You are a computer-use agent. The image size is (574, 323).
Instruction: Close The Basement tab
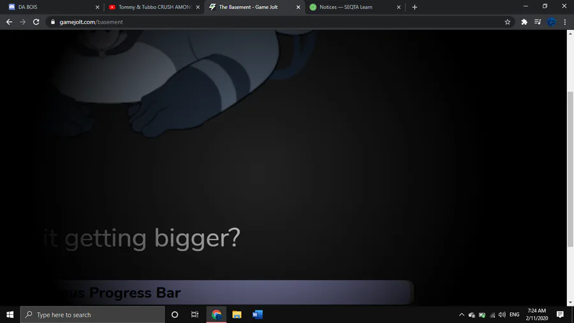pyautogui.click(x=298, y=7)
